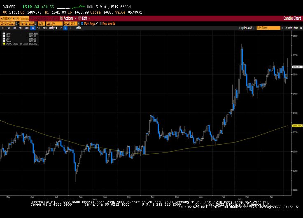Collapse the legend with its triangle expander
Screen dimensions: 303x218
coord(2,34)
